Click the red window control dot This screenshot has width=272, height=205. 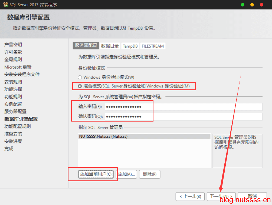pyautogui.click(x=261, y=5)
